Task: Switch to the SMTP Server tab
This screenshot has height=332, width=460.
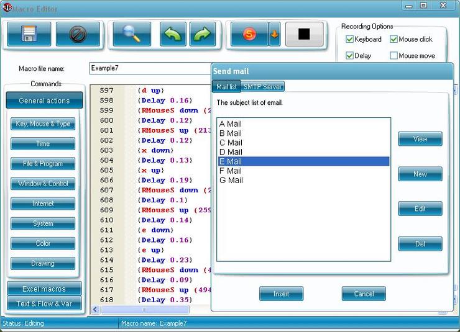Action: pos(262,86)
